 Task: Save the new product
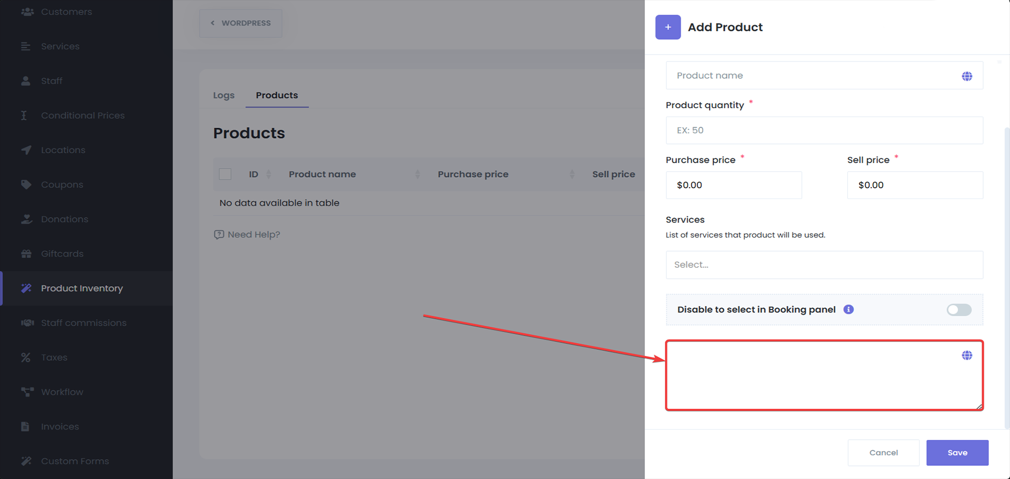tap(957, 452)
